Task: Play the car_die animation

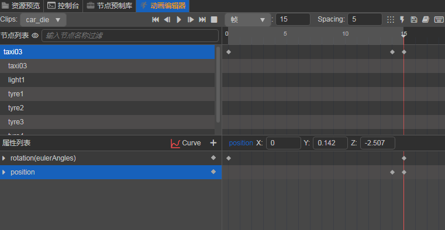Action: point(179,19)
